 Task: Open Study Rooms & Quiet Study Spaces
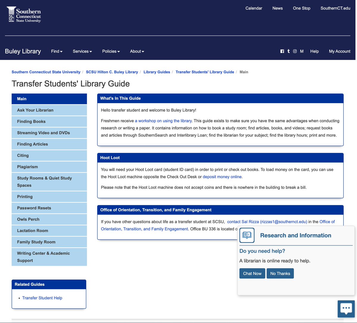pos(49,182)
